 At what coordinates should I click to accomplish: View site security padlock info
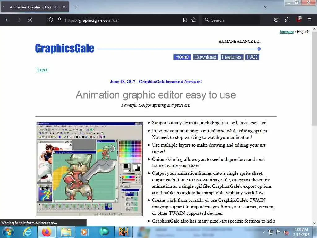pyautogui.click(x=59, y=20)
